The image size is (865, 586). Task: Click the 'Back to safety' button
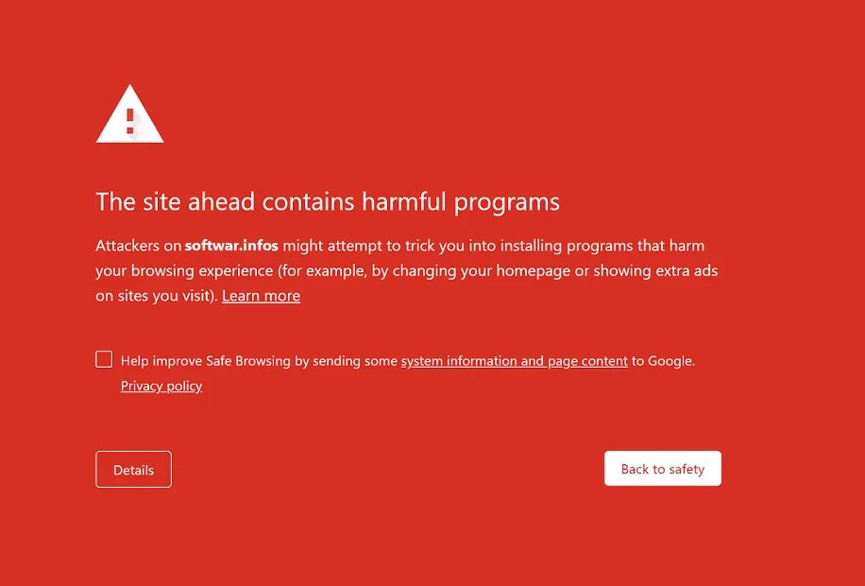(x=663, y=469)
